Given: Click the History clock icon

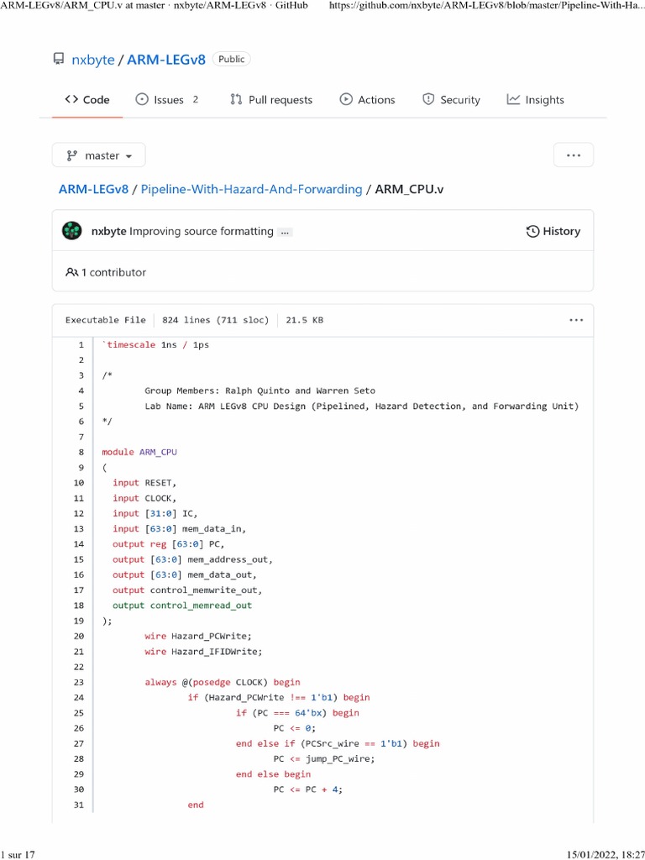Looking at the screenshot, I should (x=532, y=232).
